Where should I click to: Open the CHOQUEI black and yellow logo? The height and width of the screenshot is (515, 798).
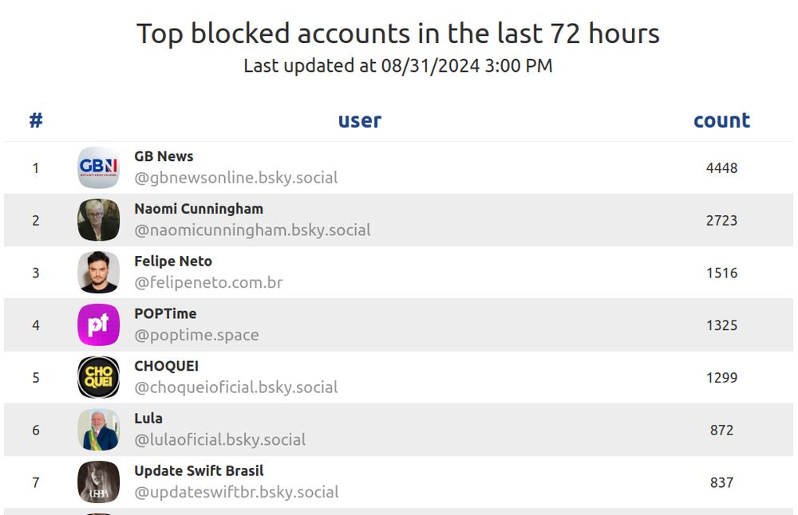99,377
